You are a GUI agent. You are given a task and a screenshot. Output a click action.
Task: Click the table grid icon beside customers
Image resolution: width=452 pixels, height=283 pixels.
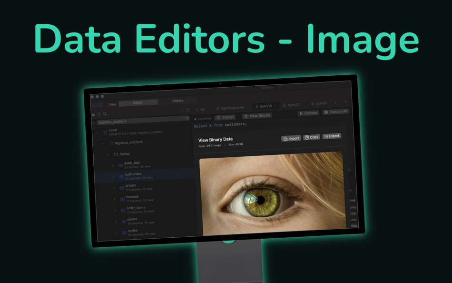pyautogui.click(x=121, y=176)
